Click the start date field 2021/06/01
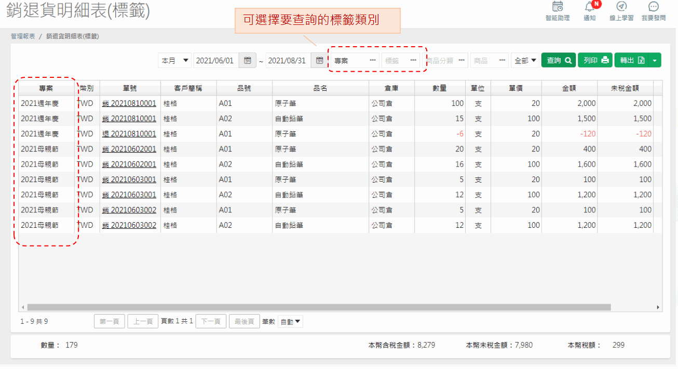 [216, 60]
